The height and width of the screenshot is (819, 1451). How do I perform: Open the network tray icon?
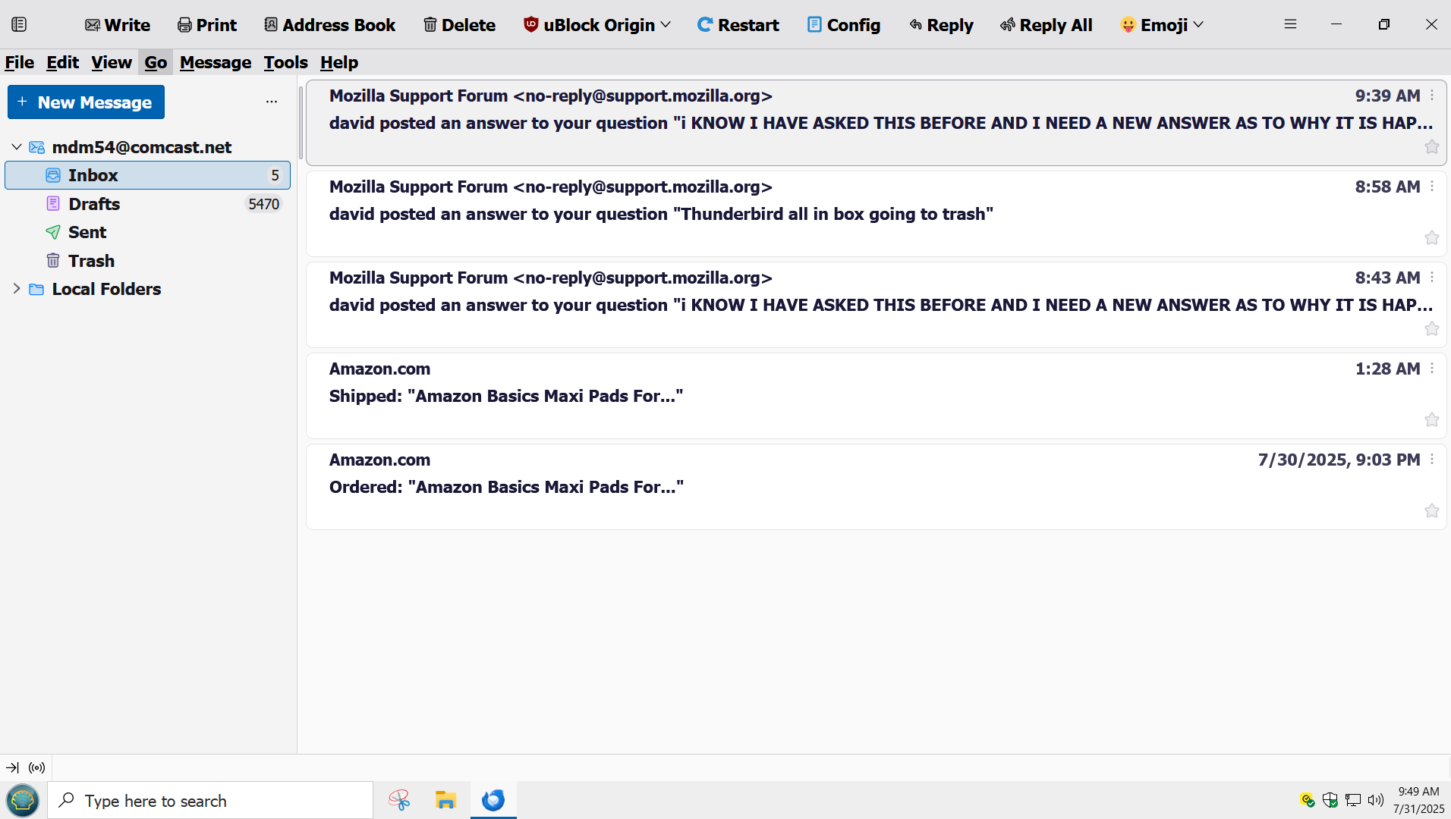coord(1352,800)
